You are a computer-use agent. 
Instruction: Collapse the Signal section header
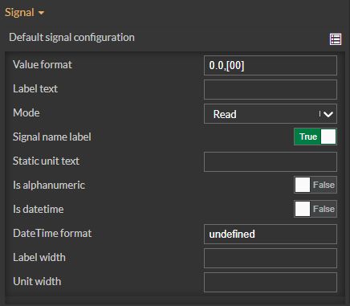[24, 13]
